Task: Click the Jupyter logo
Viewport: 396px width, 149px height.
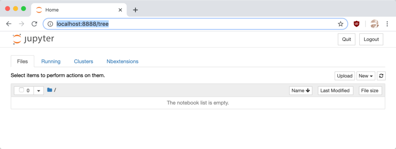Action: coord(33,39)
